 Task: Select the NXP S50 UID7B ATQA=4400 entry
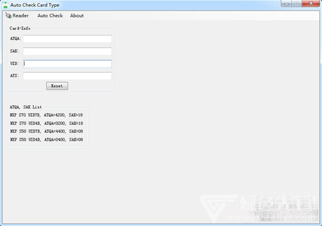[x=46, y=131]
